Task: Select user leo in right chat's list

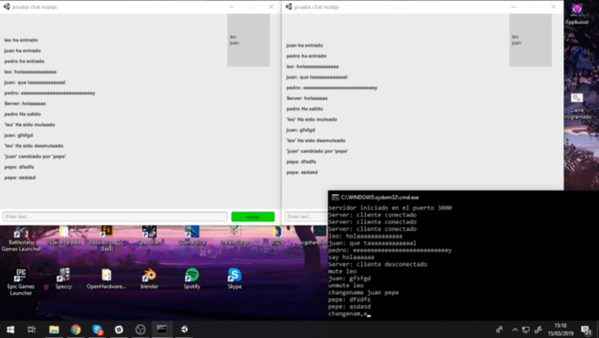Action: tap(515, 37)
